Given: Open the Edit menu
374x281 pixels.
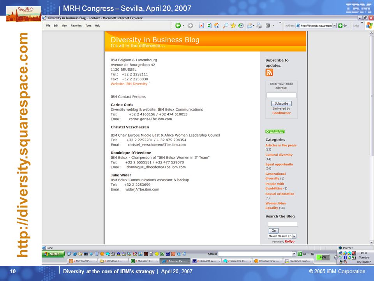Looking at the screenshot, I should [56, 26].
